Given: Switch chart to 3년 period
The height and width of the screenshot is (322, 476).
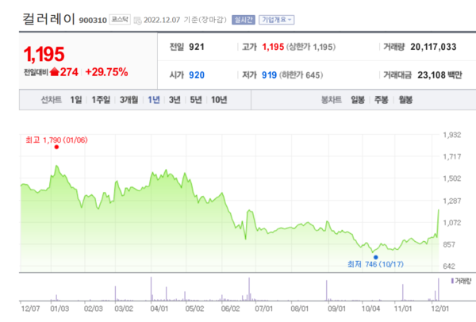Looking at the screenshot, I should (175, 100).
